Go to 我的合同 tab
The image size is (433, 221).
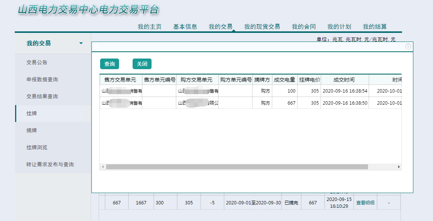tap(304, 26)
